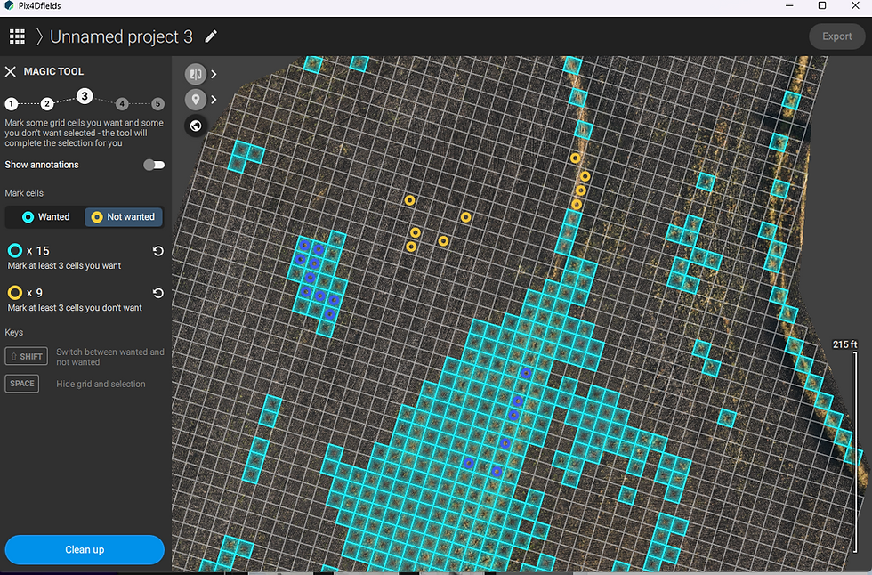Viewport: 872px width, 575px height.
Task: Close the Magic Tool panel
Action: 10,71
